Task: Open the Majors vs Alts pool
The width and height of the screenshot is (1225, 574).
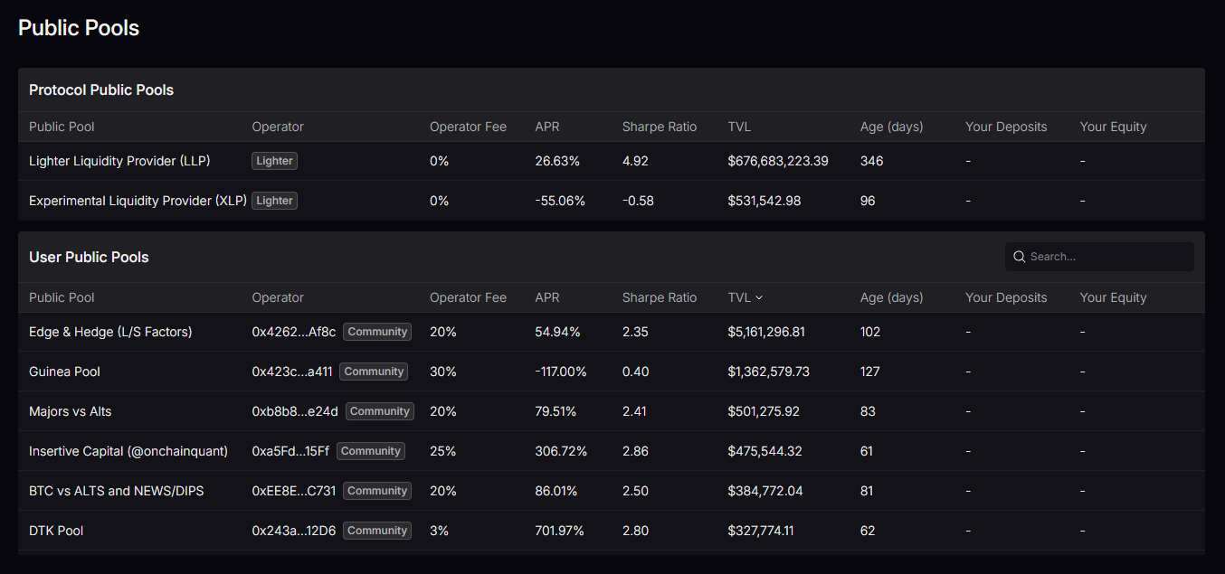Action: [x=71, y=411]
